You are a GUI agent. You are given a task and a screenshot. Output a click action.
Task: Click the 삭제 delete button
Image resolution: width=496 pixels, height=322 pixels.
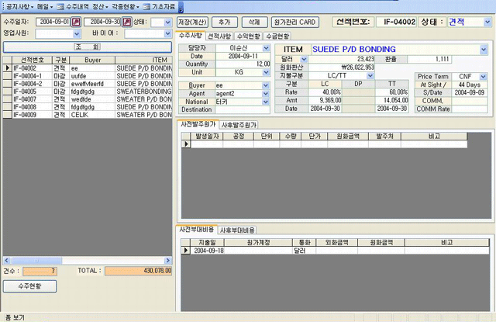coord(254,23)
